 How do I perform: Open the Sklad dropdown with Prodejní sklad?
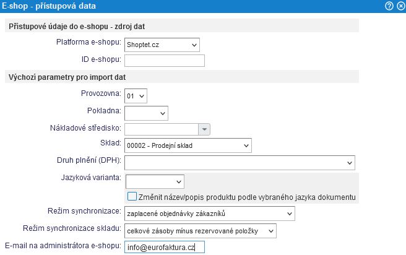click(x=188, y=145)
